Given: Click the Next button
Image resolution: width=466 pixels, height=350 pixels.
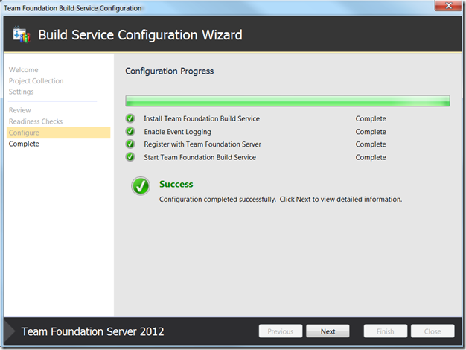Looking at the screenshot, I should [328, 331].
